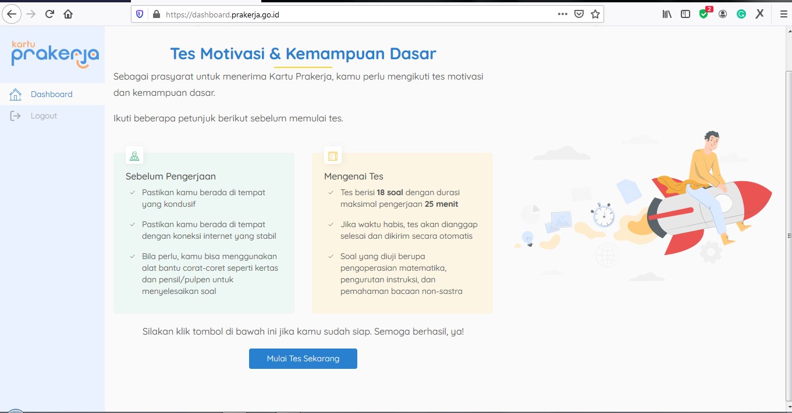Click the padlock site security icon
The height and width of the screenshot is (413, 792).
tap(155, 15)
